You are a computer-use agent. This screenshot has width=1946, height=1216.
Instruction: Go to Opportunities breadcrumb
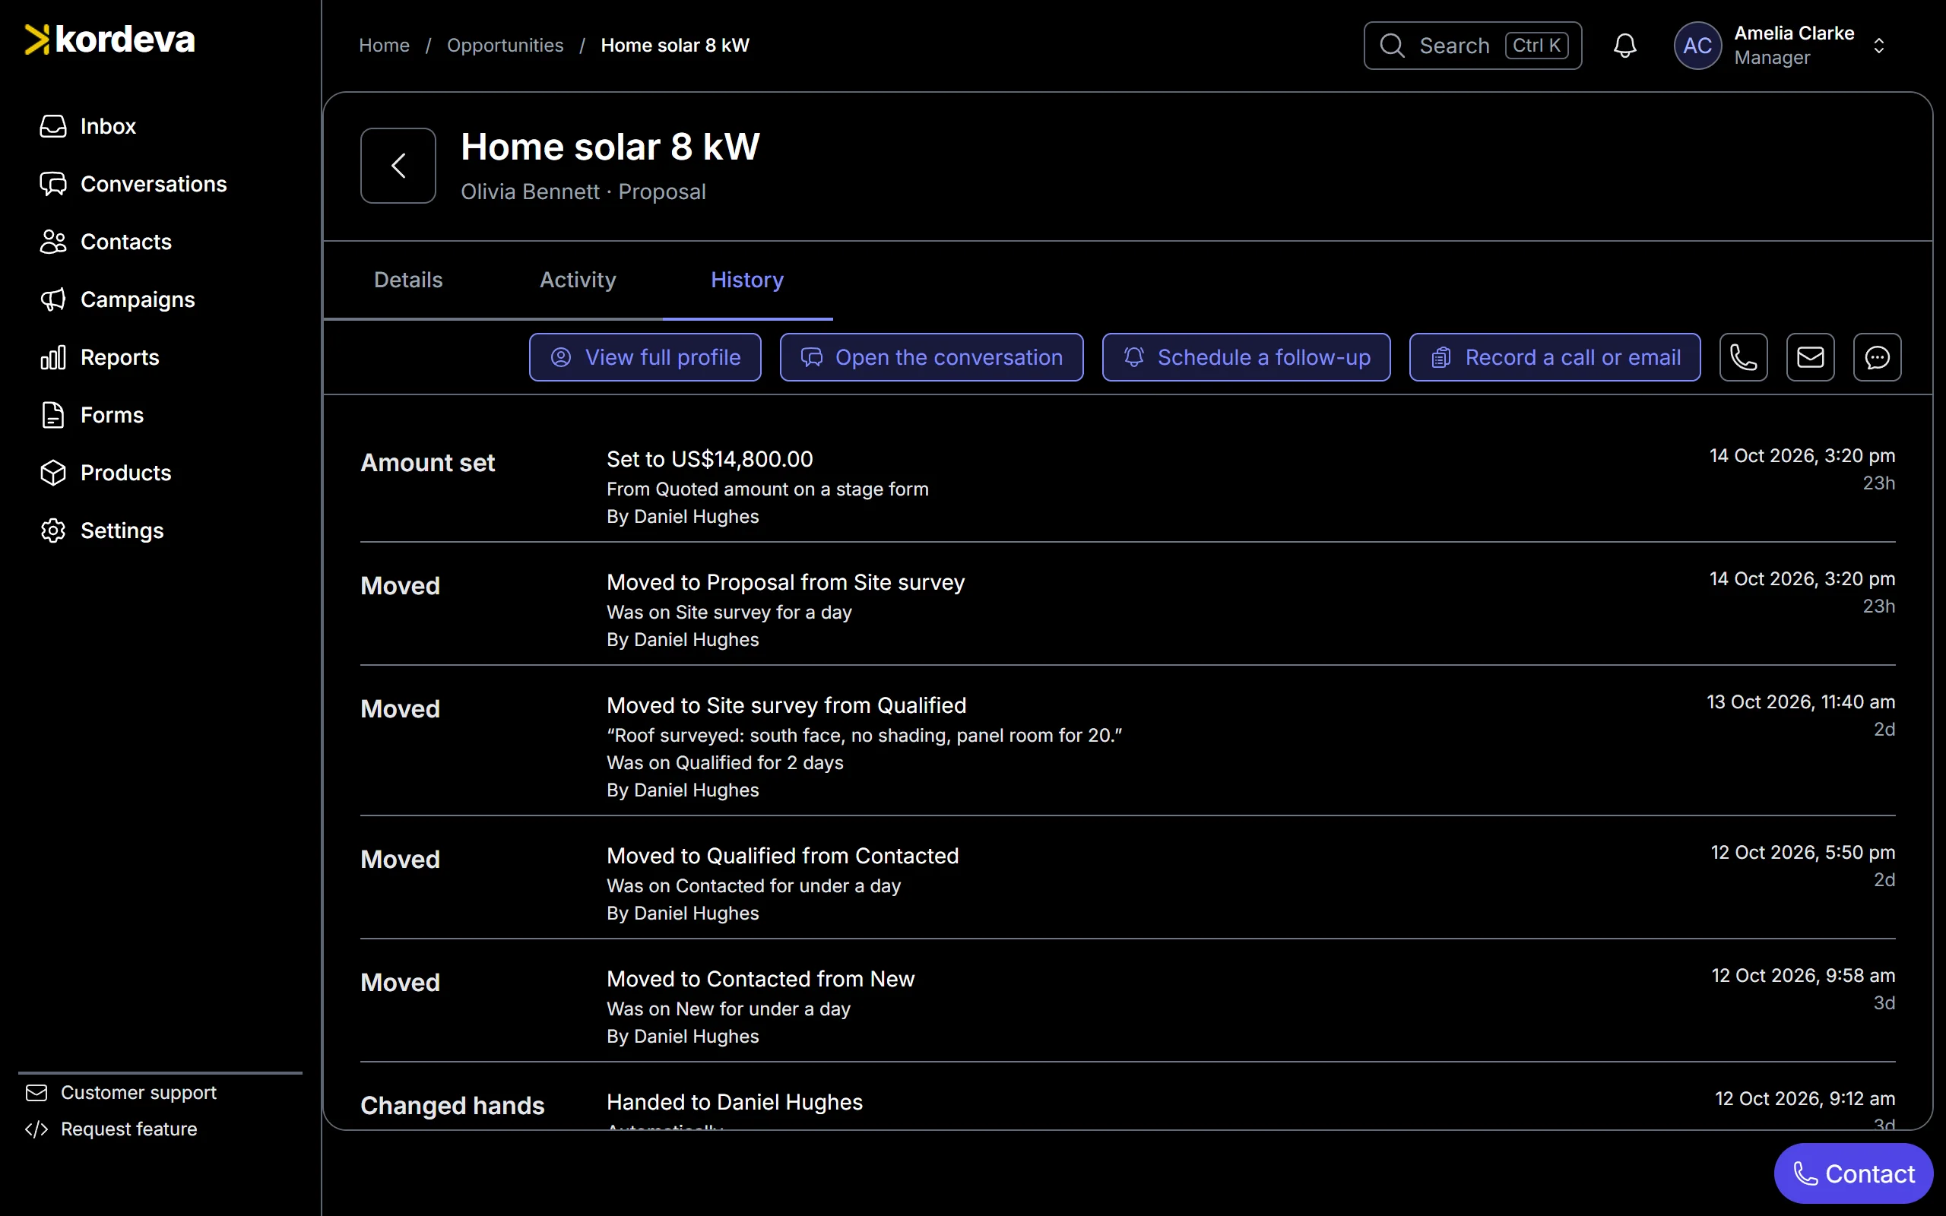coord(505,46)
